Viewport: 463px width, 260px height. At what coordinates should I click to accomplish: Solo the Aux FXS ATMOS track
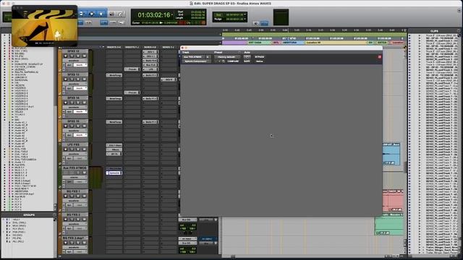[78, 173]
